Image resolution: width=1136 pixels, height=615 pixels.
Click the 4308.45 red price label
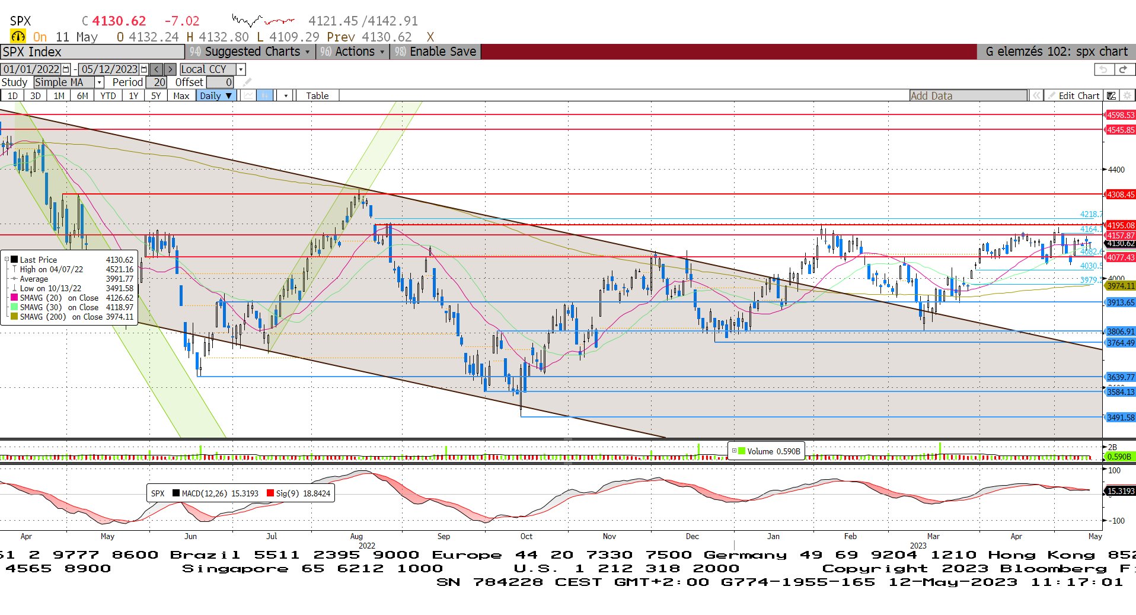(1120, 195)
